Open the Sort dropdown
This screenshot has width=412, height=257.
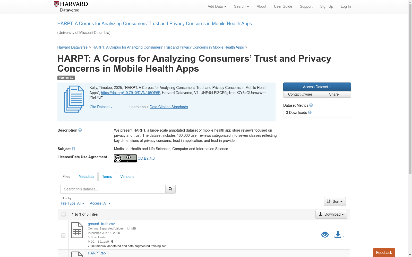click(335, 201)
